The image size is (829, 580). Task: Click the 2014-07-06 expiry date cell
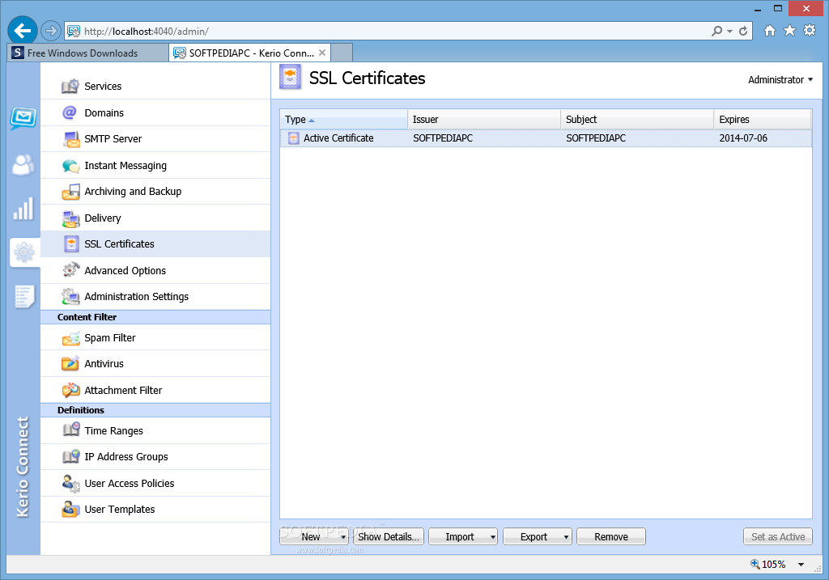coord(743,138)
